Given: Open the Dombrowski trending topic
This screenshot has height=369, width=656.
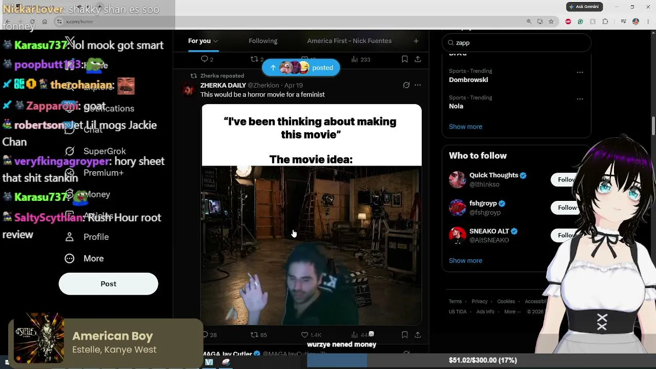Looking at the screenshot, I should point(468,80).
